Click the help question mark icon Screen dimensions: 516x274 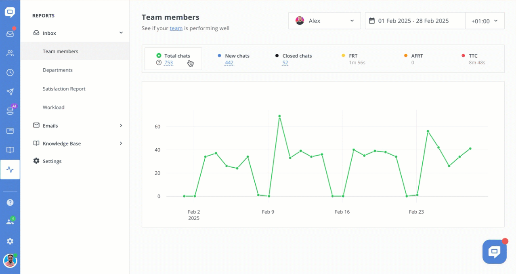pyautogui.click(x=10, y=202)
